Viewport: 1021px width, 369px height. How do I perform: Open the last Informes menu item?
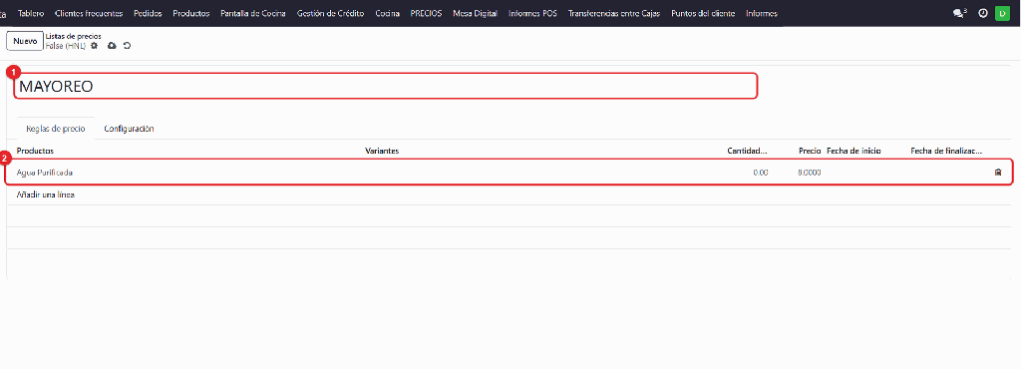tap(761, 13)
